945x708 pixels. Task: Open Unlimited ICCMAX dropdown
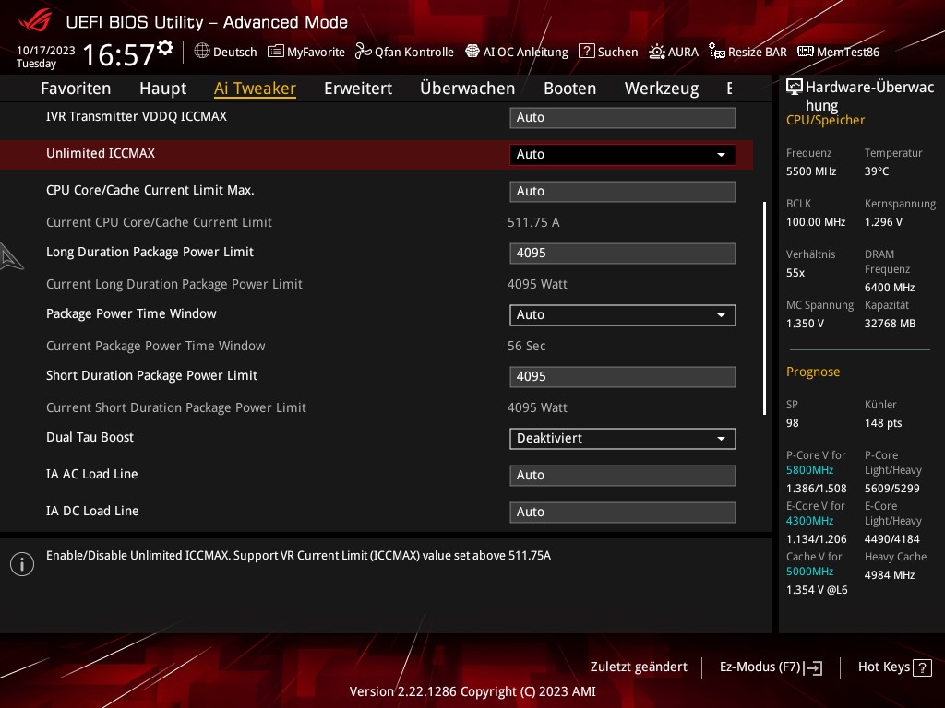tap(622, 154)
